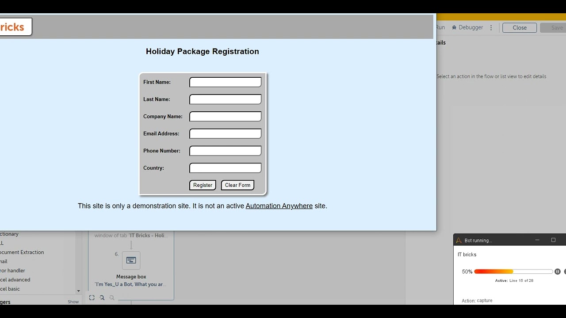Screen dimensions: 566x318
Task: Select Dictionary in actions list
Action: click(9, 234)
